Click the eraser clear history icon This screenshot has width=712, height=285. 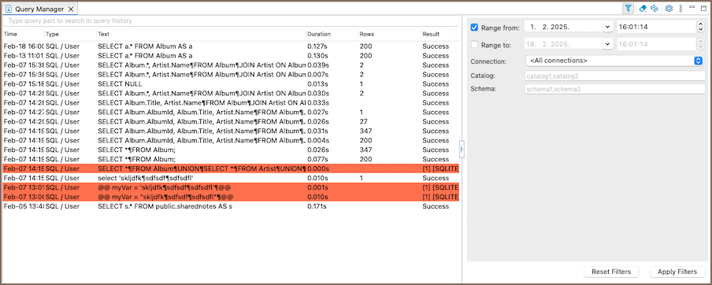coord(643,8)
